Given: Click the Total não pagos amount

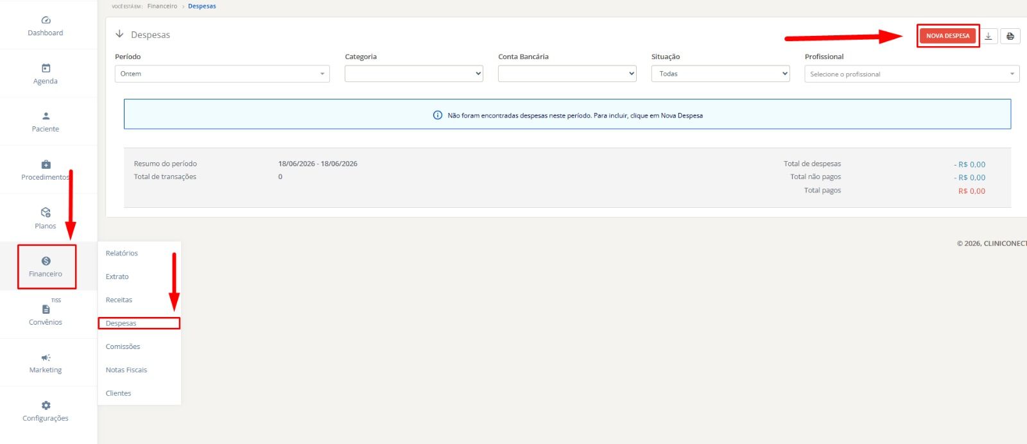Looking at the screenshot, I should pos(970,178).
